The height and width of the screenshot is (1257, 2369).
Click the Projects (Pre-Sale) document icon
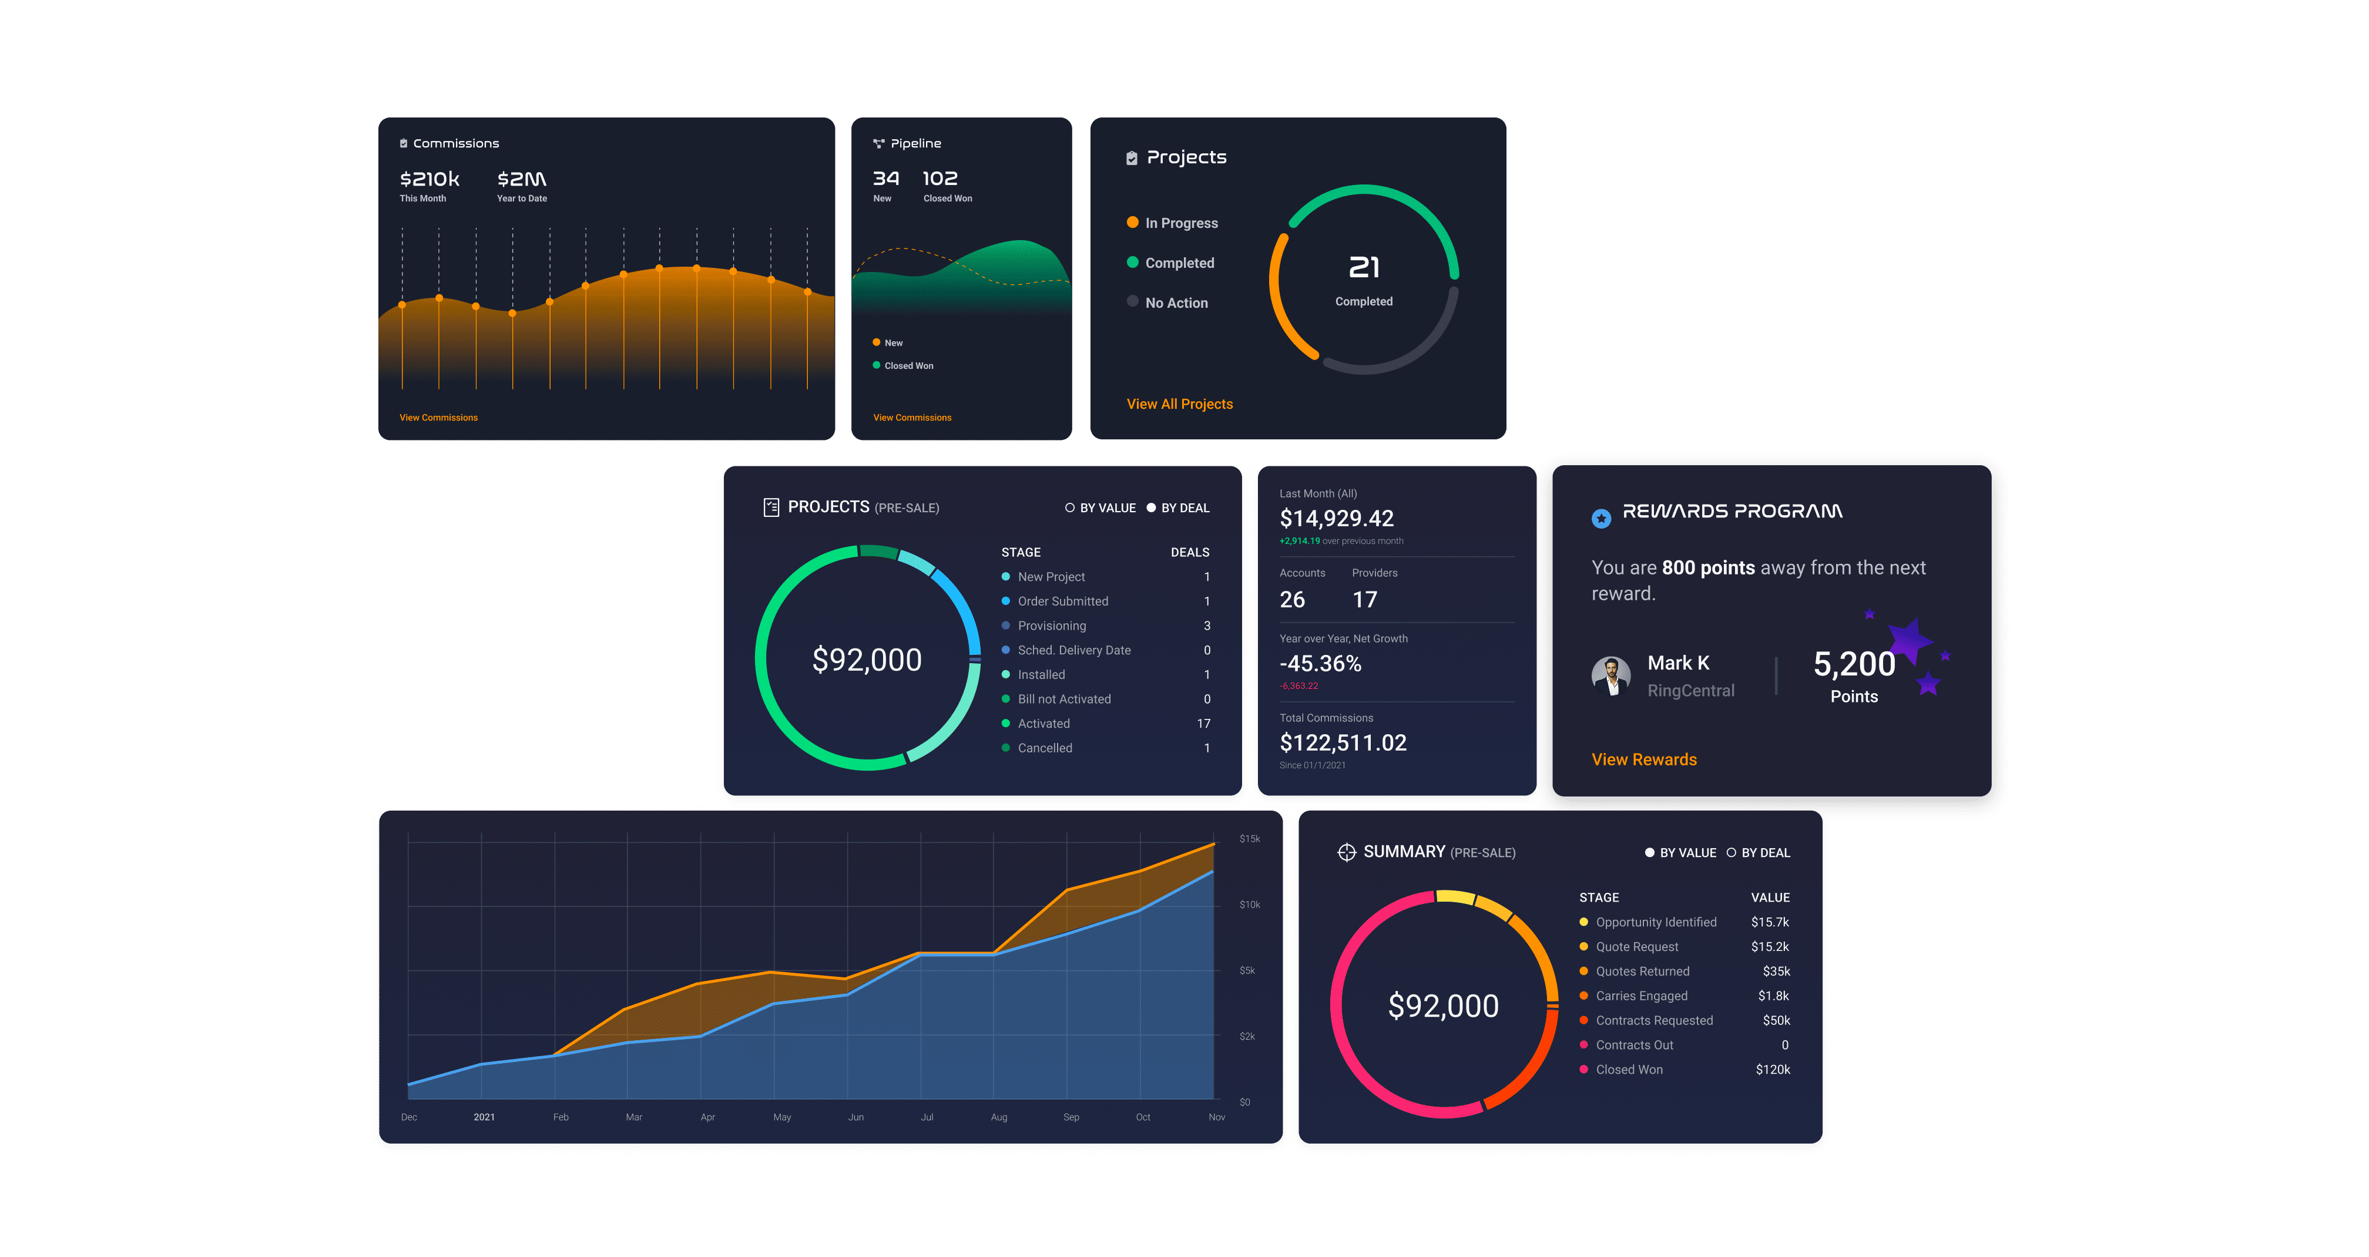(771, 507)
